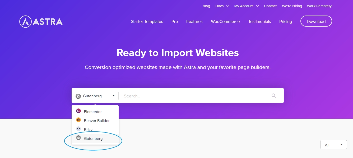The height and width of the screenshot is (158, 353).
Task: Open Starter Templates page
Action: click(147, 22)
